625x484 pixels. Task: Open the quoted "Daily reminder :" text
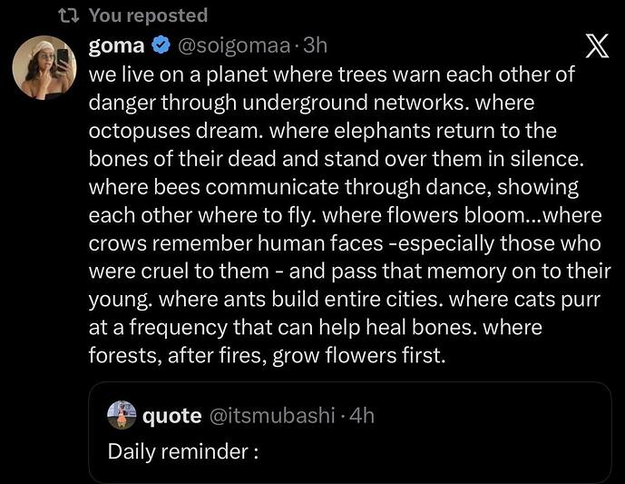coord(183,449)
